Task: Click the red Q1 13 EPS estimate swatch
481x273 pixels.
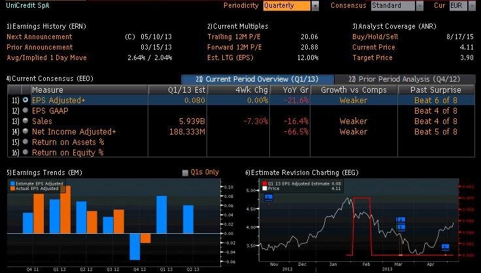Action: click(x=265, y=184)
